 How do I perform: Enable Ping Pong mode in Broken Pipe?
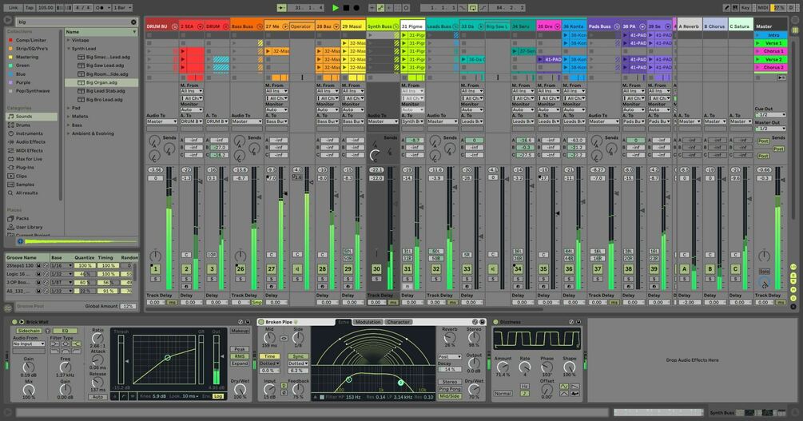point(449,389)
